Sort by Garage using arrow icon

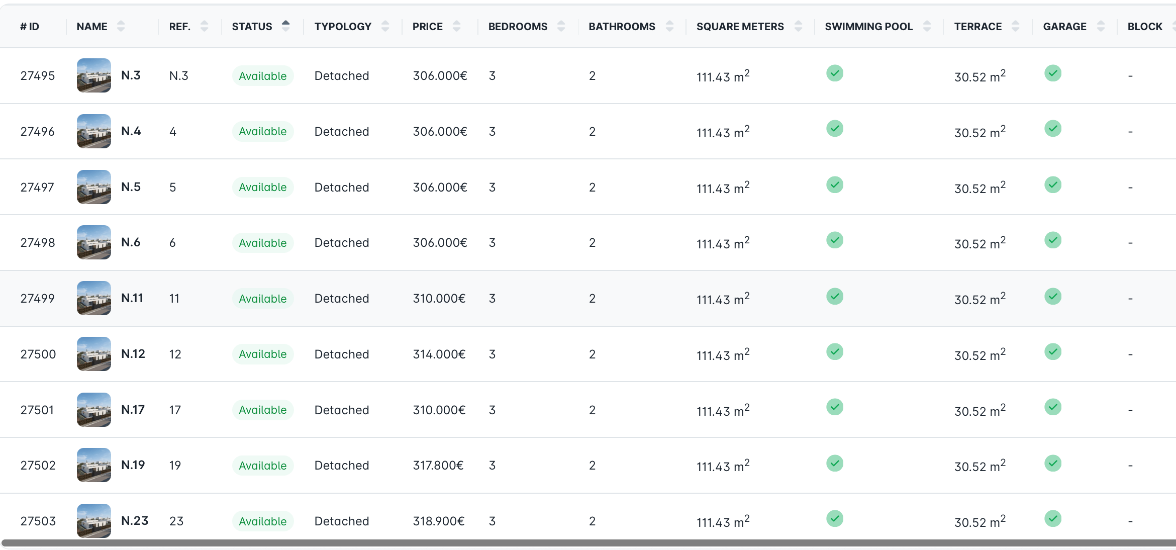[1101, 26]
